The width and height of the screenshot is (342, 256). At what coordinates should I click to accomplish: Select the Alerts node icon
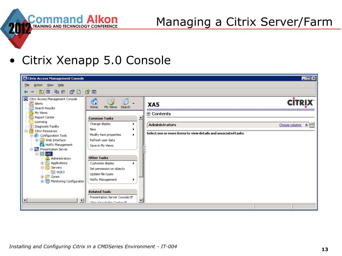coord(31,104)
